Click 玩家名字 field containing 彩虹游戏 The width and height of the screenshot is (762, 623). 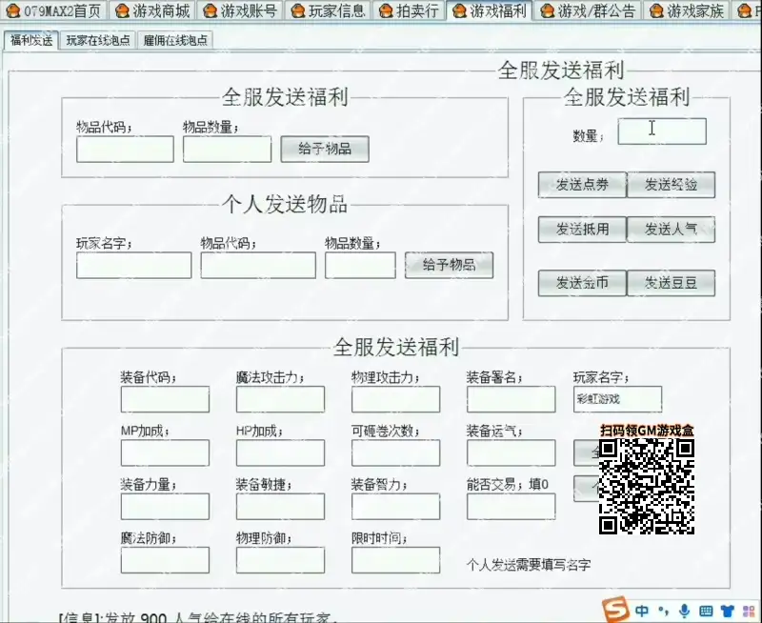click(x=617, y=399)
